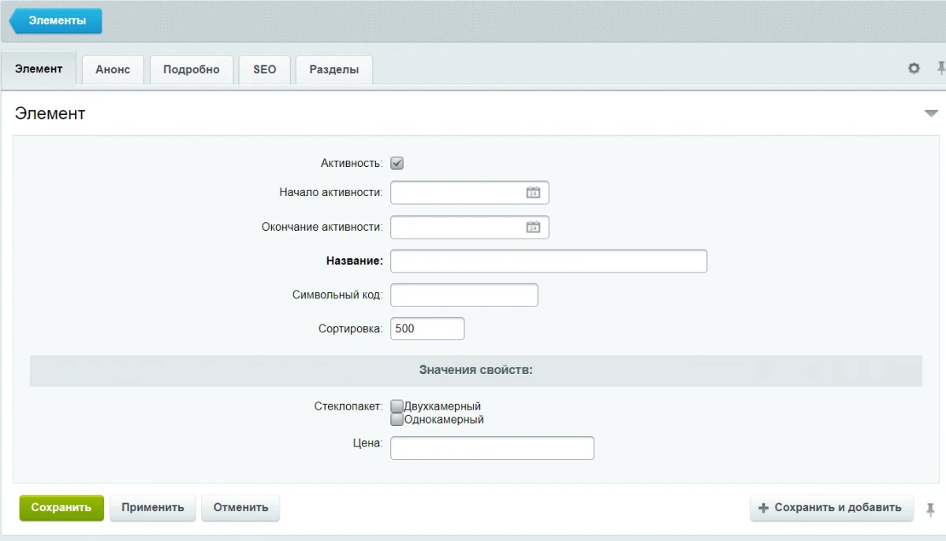The width and height of the screenshot is (946, 541).
Task: Collapse the Элемент section arrow
Action: coord(931,114)
